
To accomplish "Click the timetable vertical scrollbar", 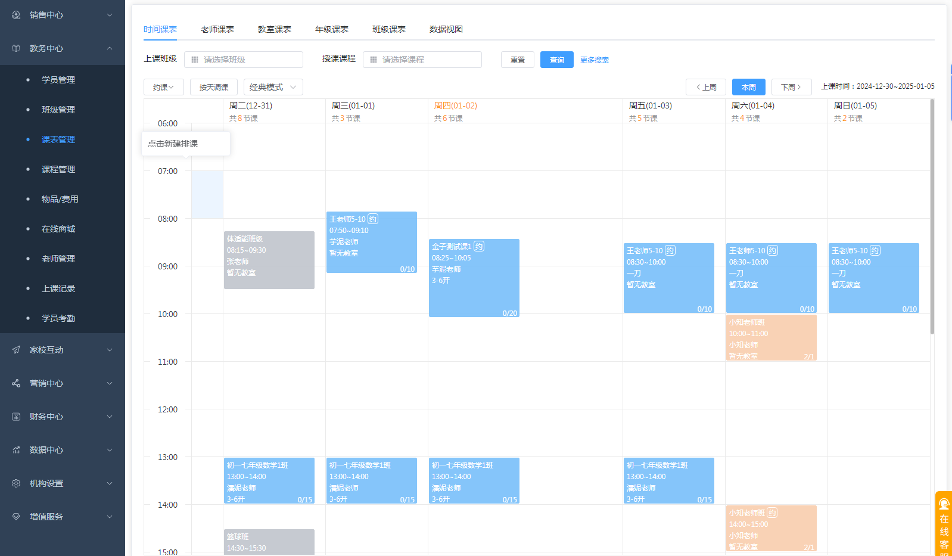I will coord(932,217).
